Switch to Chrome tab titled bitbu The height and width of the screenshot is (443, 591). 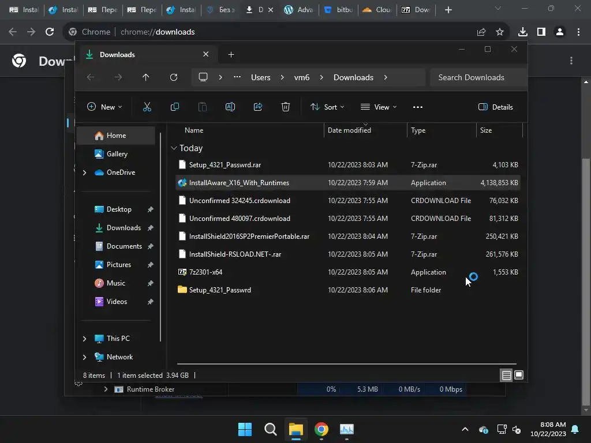(339, 10)
